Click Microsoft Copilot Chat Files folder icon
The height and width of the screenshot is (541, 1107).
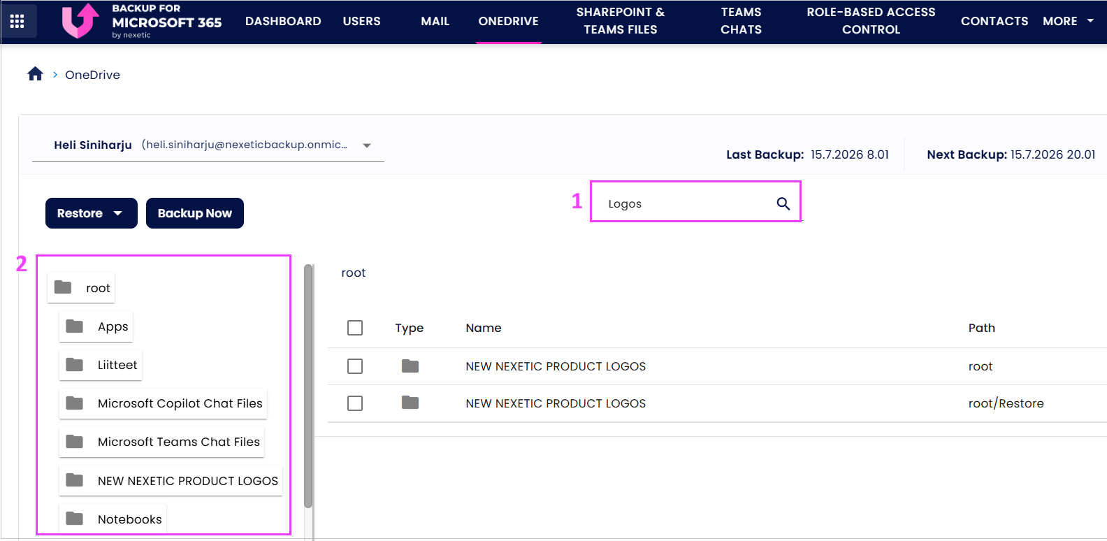(x=74, y=403)
